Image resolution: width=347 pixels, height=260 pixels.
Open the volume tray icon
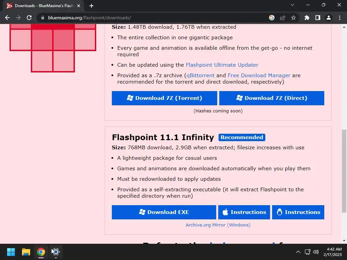(316, 252)
